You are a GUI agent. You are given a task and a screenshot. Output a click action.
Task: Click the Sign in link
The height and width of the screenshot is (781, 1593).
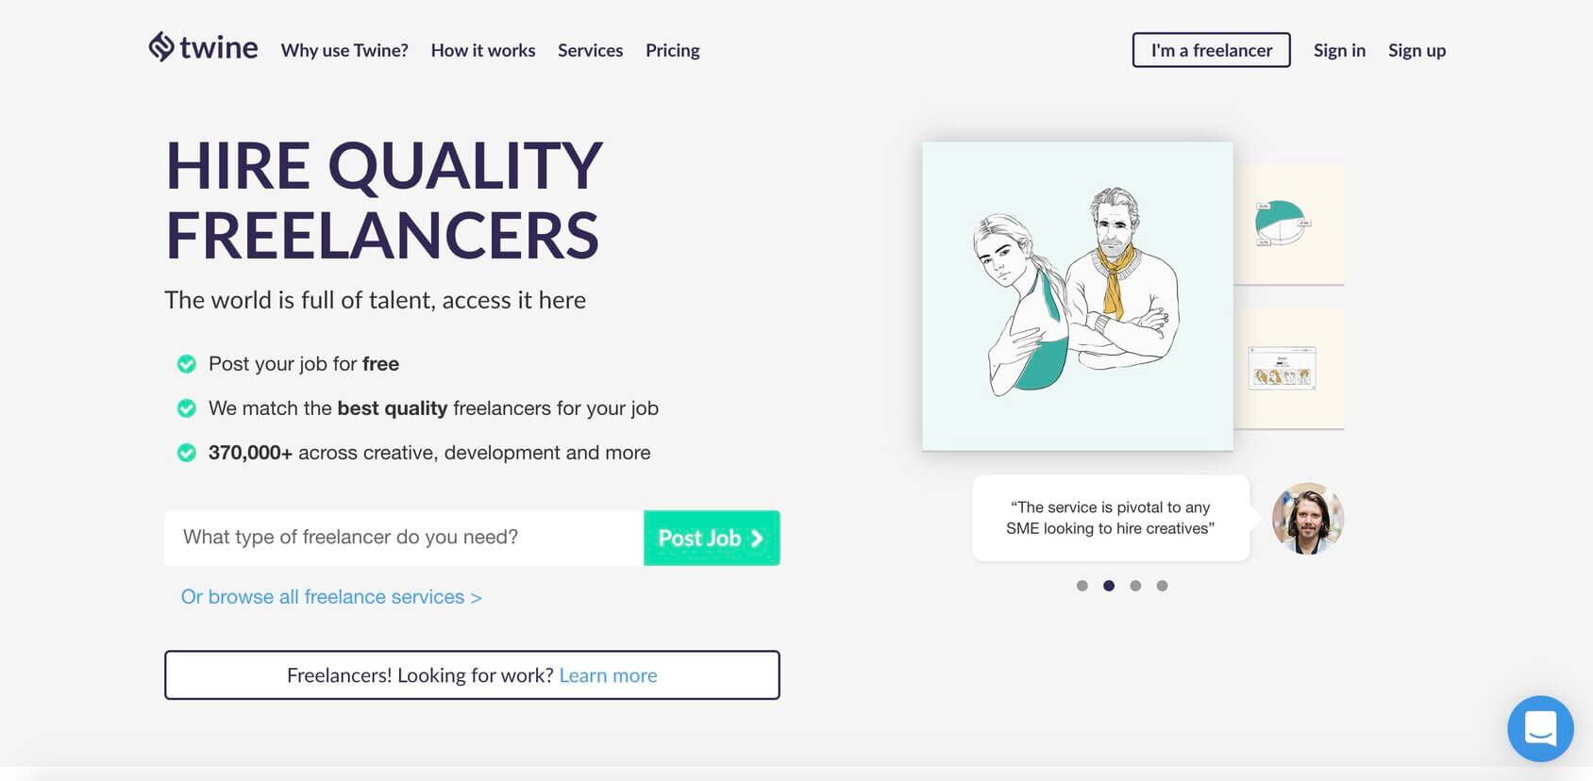[x=1339, y=50]
